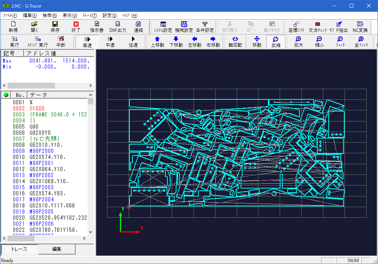Shift view up with 上移動 arrow
This screenshot has width=378, height=264.
[x=157, y=42]
